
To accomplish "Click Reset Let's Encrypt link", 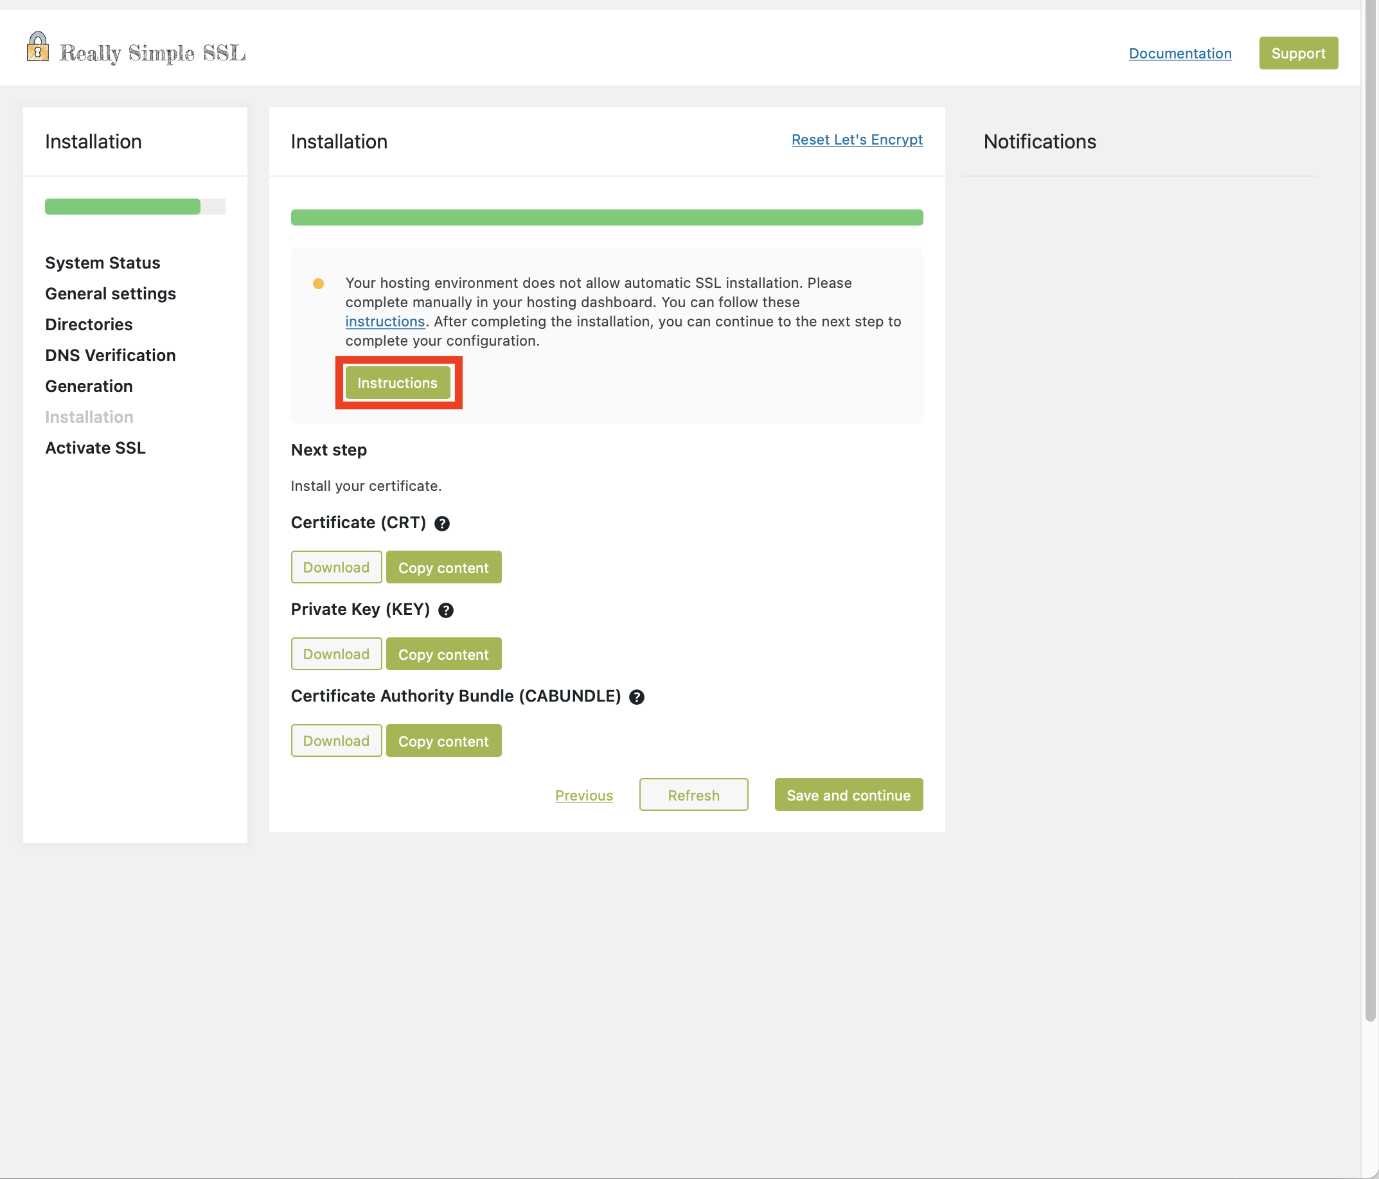I will click(x=857, y=139).
